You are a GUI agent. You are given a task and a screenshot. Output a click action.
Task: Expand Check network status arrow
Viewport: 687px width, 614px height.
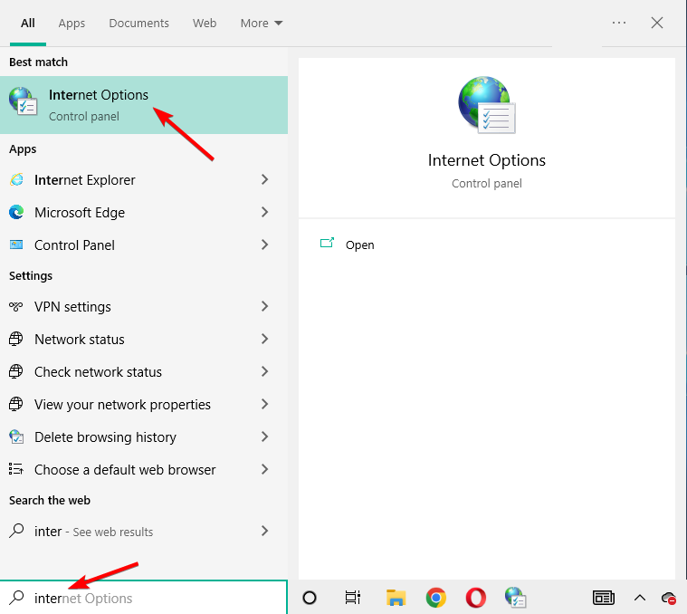[x=264, y=371]
